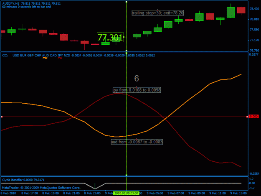
Task: Click the tall green candle at 9 Feb 13:00
Action: 231,12
